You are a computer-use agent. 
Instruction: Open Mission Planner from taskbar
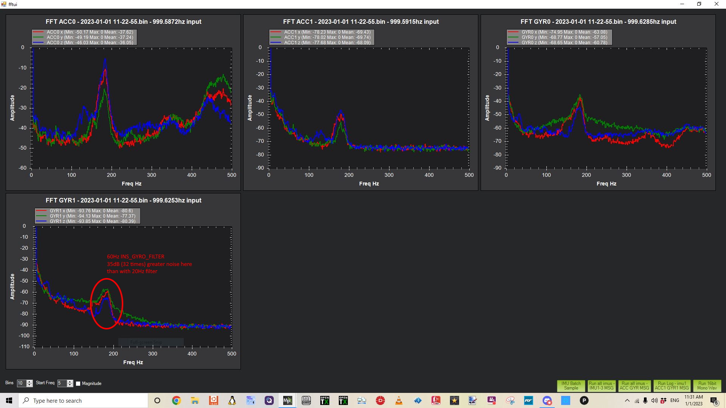[x=287, y=400]
